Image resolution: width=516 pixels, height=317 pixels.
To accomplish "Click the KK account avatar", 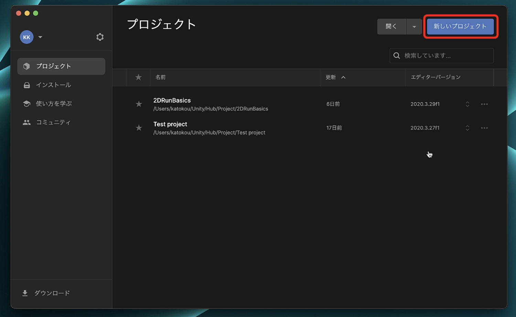I will click(26, 37).
